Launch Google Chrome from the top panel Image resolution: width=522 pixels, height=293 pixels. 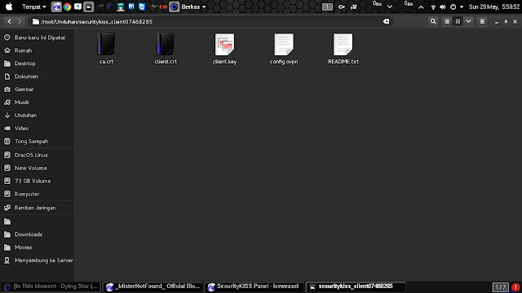click(x=67, y=7)
